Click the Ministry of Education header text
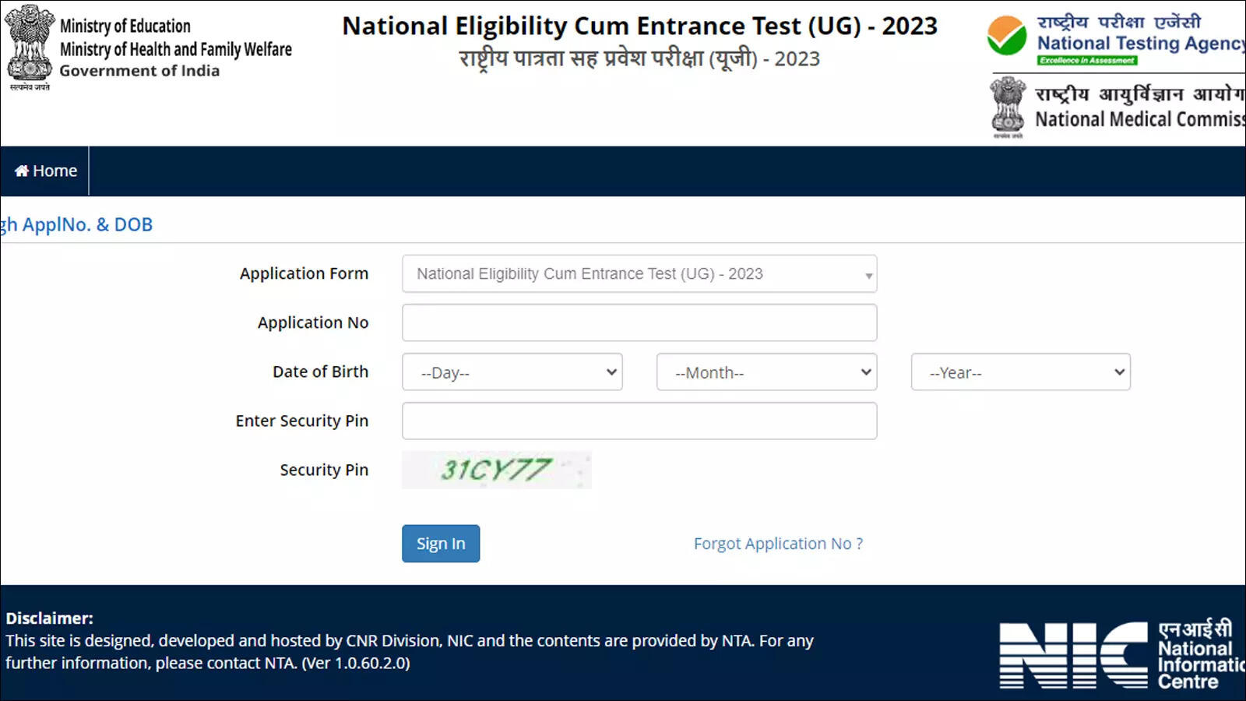The width and height of the screenshot is (1246, 701). click(125, 26)
